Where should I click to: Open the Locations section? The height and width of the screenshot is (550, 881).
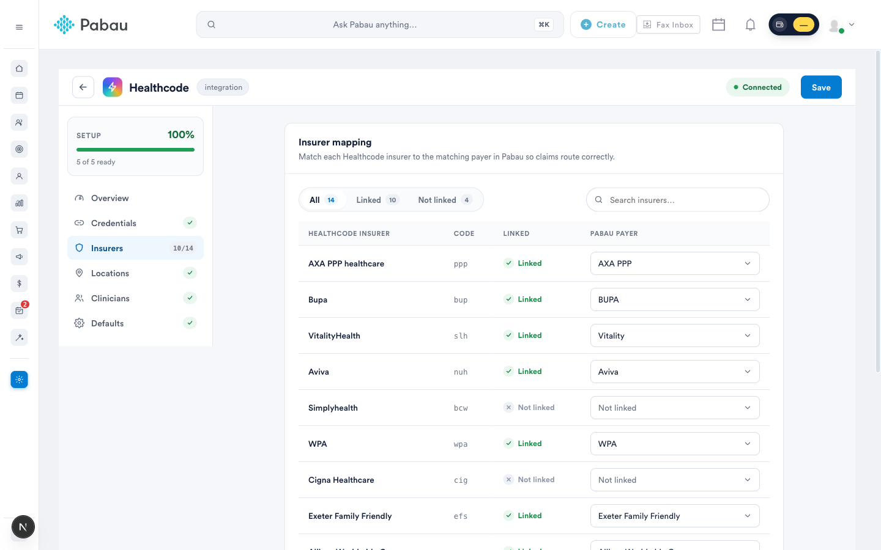(135, 273)
